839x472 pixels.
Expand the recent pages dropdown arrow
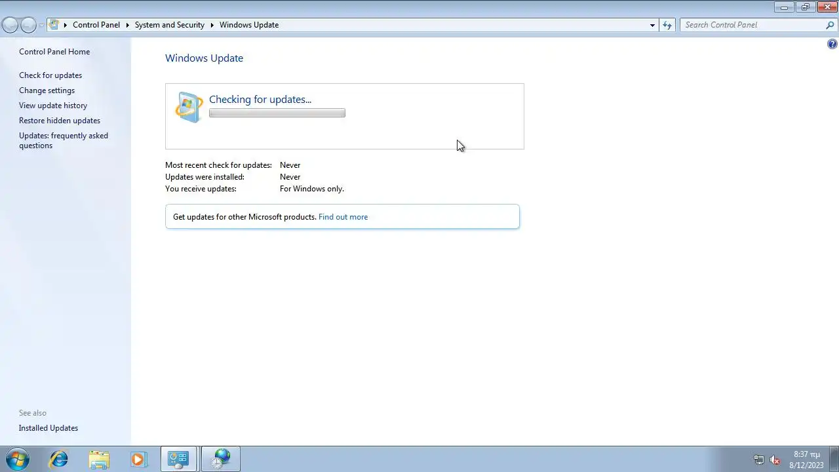[x=41, y=25]
